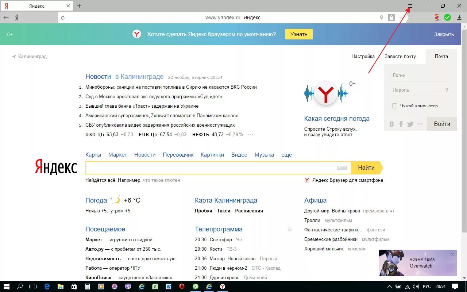Open Excel from taskbar
Screen dimensions: 467x292
point(155,287)
